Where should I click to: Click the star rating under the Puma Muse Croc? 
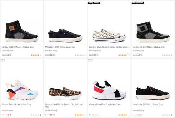(122, 115)
